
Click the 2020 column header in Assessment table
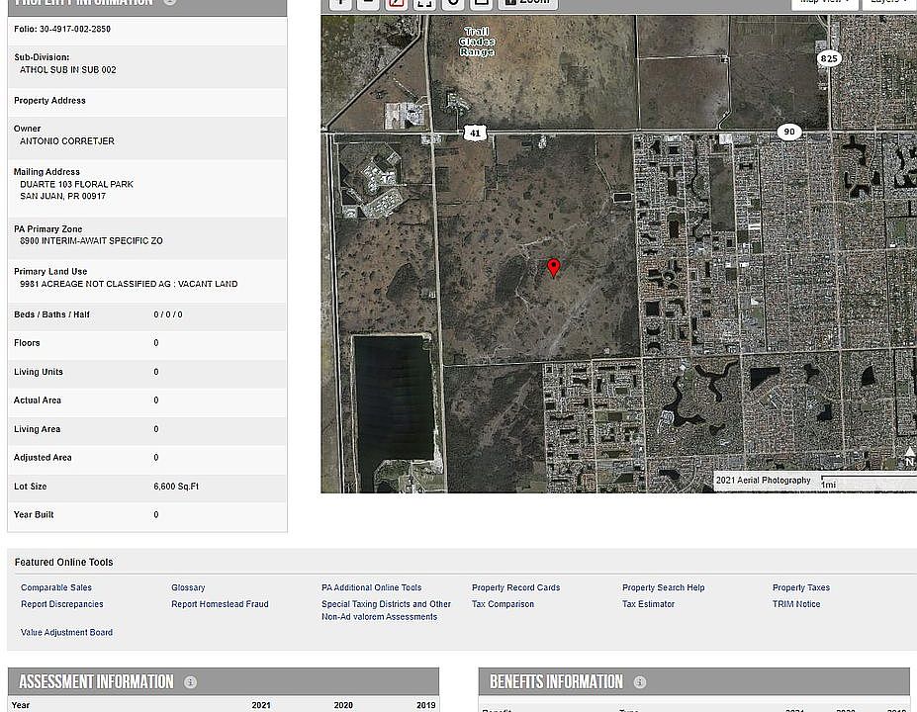click(x=343, y=705)
